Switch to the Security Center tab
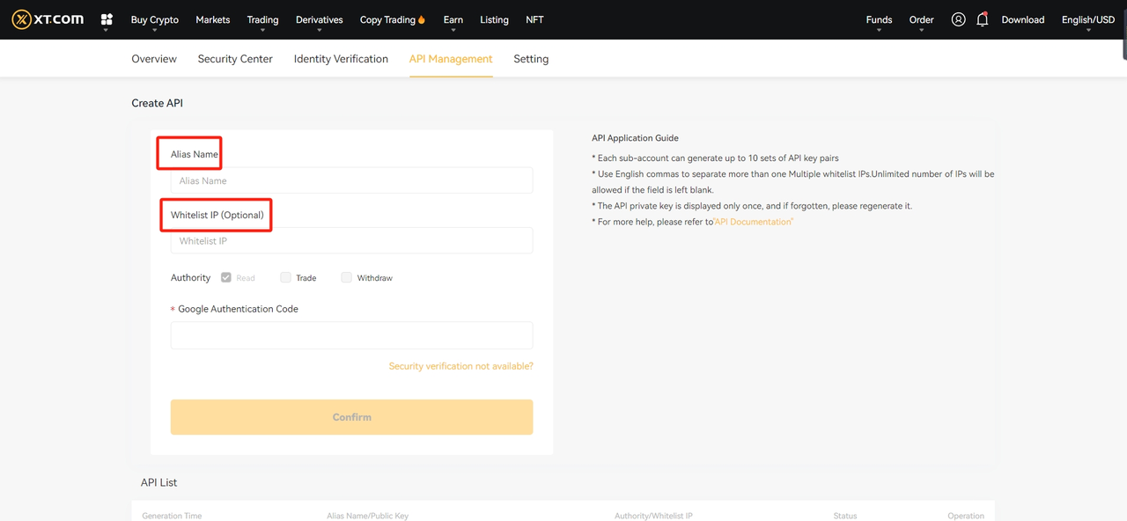 [x=235, y=59]
